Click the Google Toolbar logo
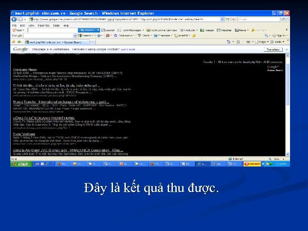 [x=17, y=36]
